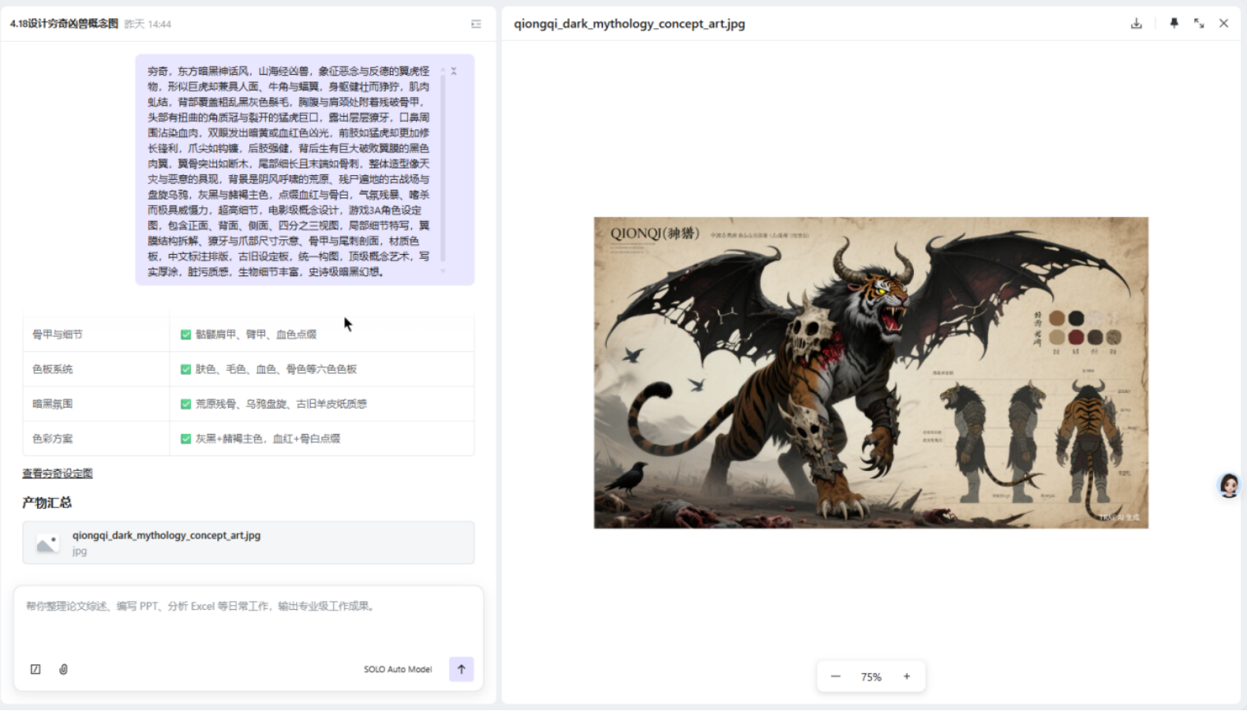Pin the image preview panel
Image resolution: width=1247 pixels, height=711 pixels.
(x=1174, y=24)
